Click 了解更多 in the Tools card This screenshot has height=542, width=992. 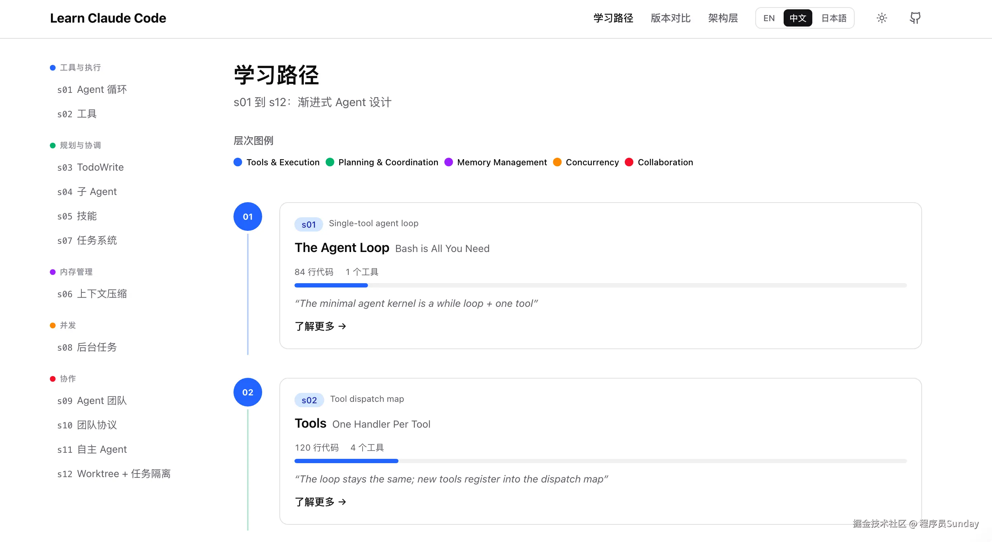(x=320, y=502)
